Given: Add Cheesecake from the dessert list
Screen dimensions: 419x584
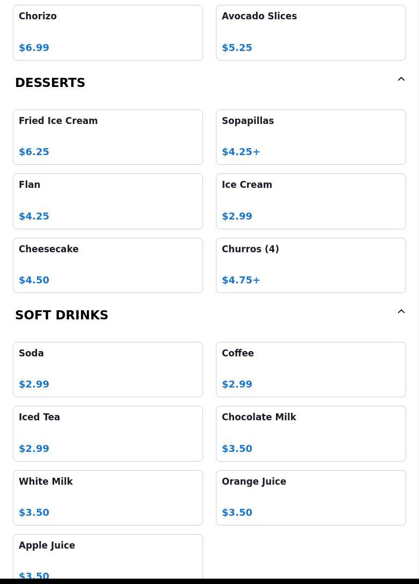Looking at the screenshot, I should (108, 265).
